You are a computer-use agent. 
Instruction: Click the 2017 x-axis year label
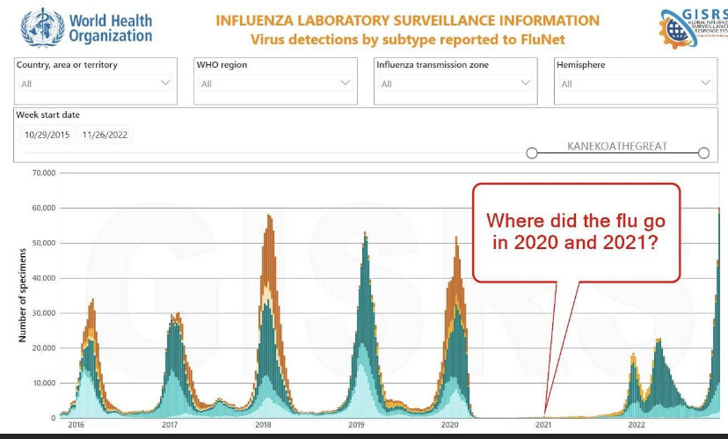tap(170, 425)
